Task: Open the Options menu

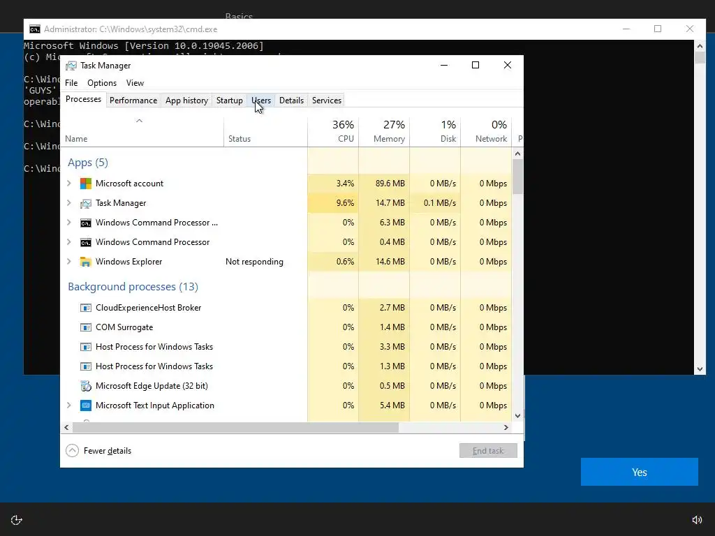Action: pyautogui.click(x=102, y=83)
